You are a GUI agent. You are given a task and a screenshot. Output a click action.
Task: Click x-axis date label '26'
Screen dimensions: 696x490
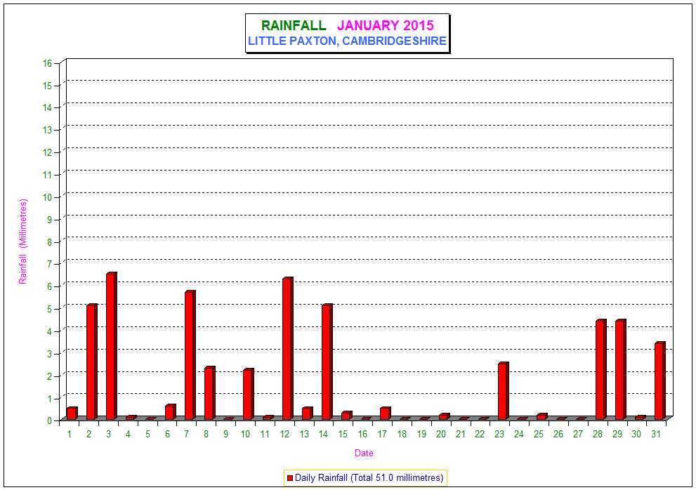pyautogui.click(x=558, y=435)
